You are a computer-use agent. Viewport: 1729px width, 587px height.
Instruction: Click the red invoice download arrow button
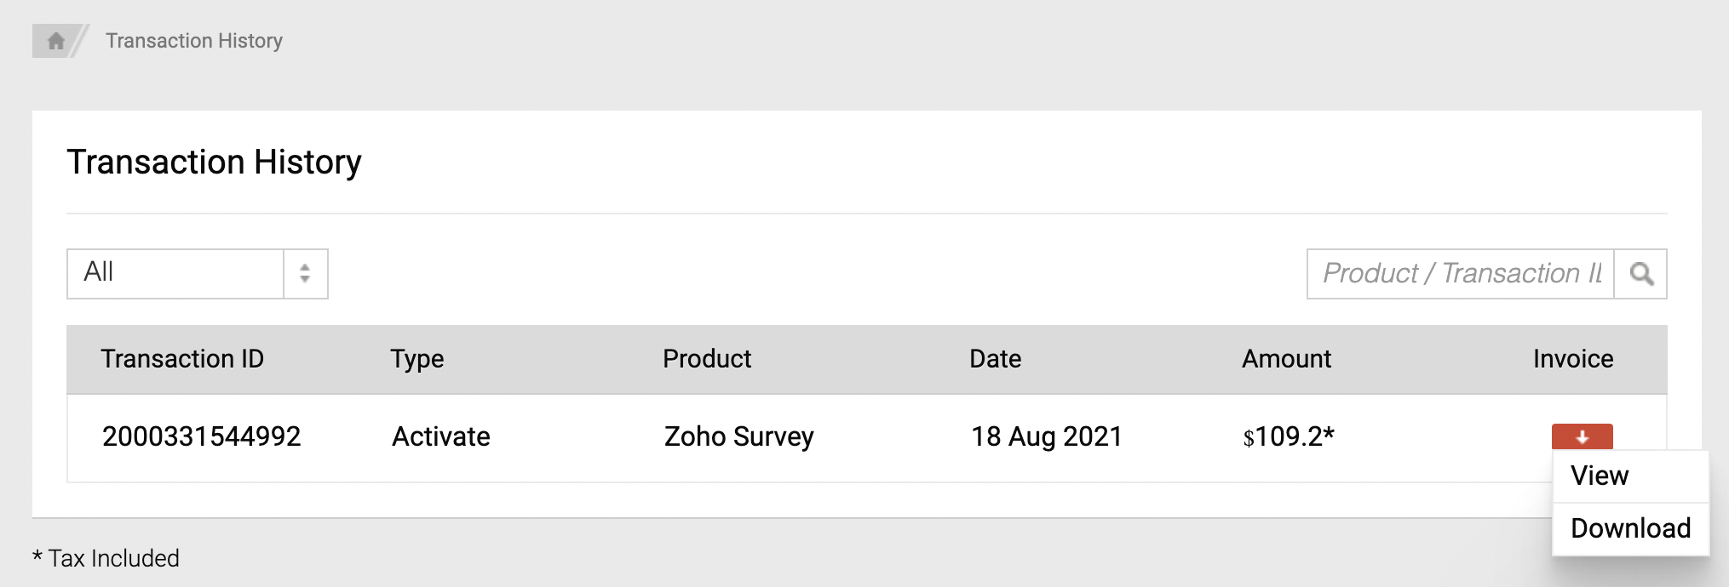pos(1582,436)
